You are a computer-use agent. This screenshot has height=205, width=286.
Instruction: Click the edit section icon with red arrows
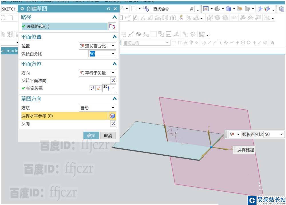267,9
